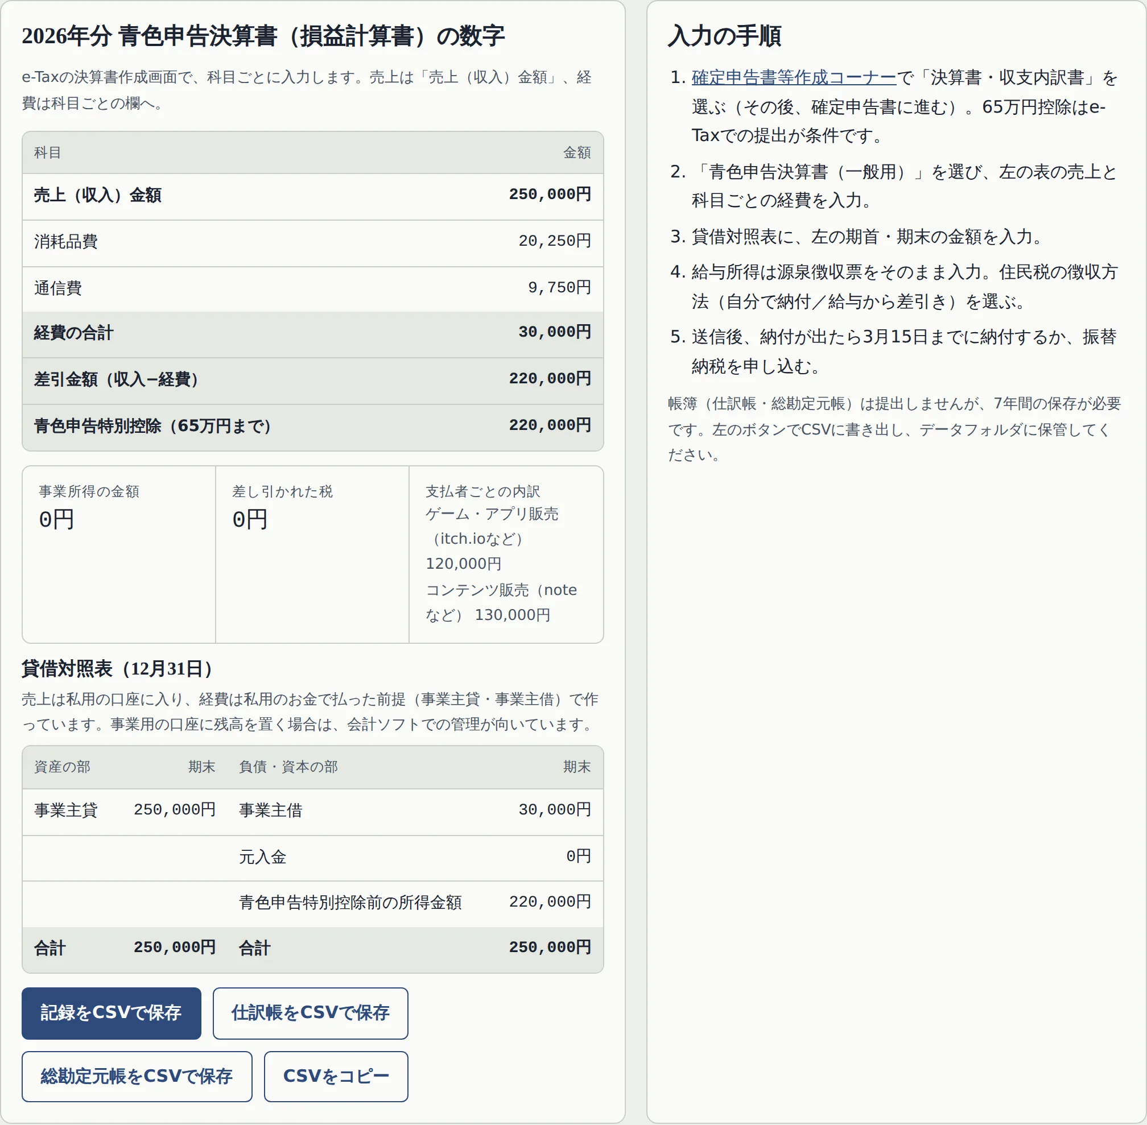Viewport: 1147px width, 1125px height.
Task: Click step 5 about 3月15日 payment deadline
Action: (904, 351)
